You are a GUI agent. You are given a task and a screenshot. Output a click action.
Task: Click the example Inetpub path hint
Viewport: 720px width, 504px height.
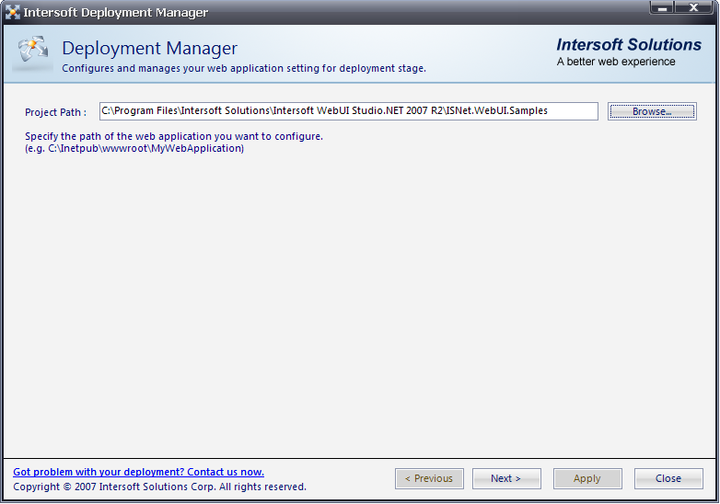click(x=134, y=148)
